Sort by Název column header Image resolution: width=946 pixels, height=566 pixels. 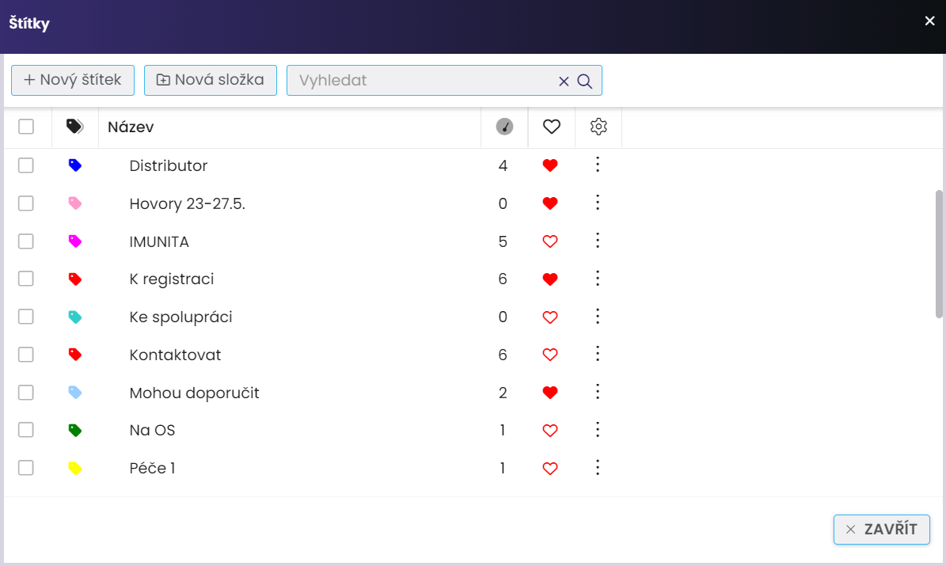(131, 127)
